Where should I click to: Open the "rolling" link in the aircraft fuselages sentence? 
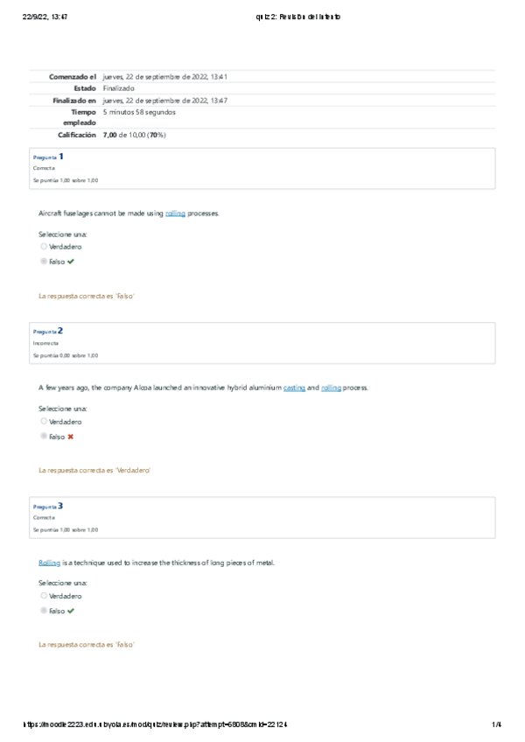[x=175, y=213]
